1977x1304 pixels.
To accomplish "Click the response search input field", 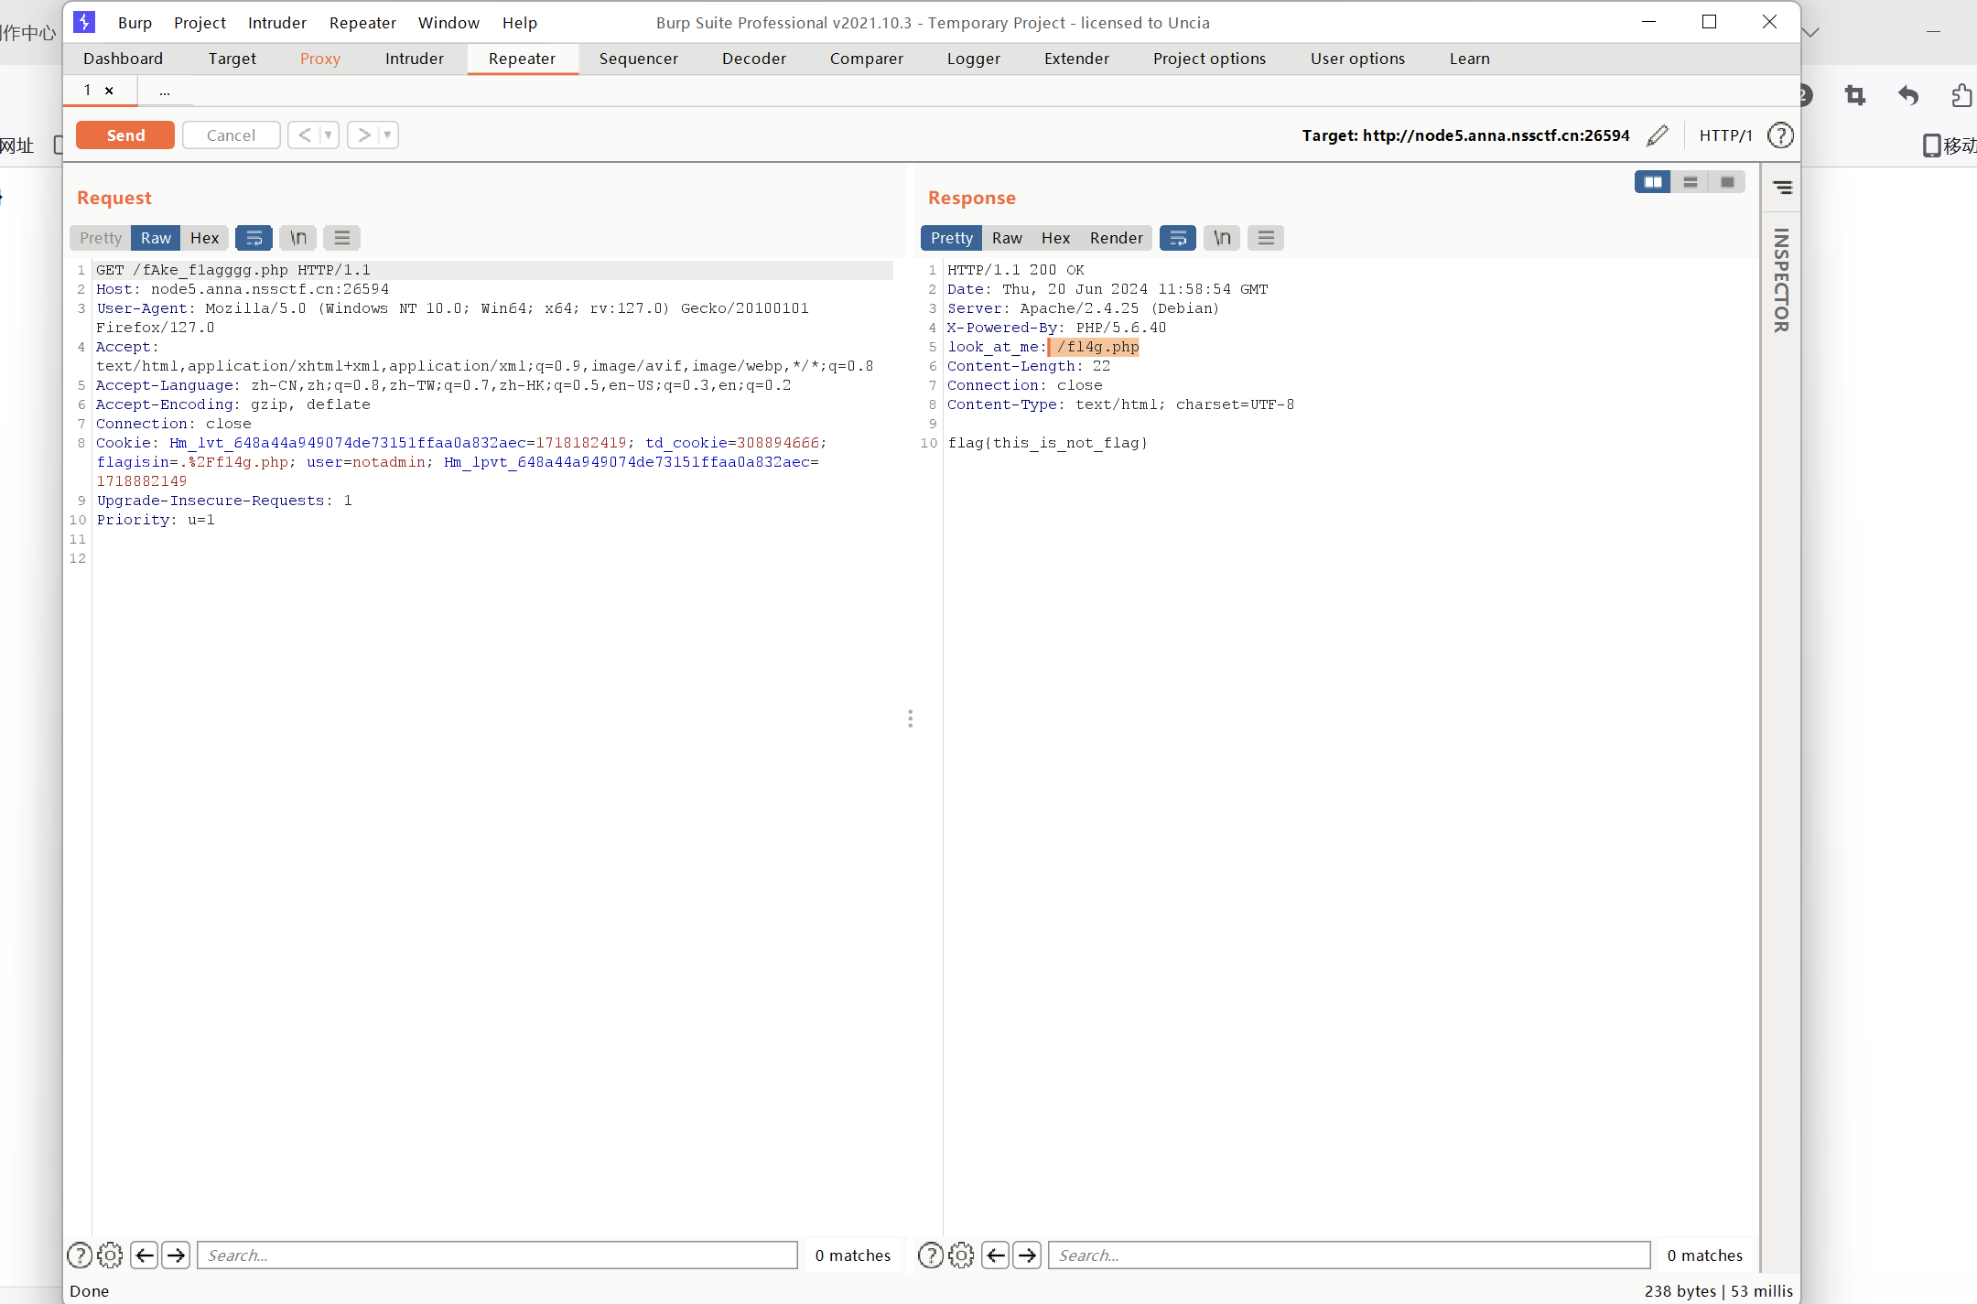I will click(x=1348, y=1255).
